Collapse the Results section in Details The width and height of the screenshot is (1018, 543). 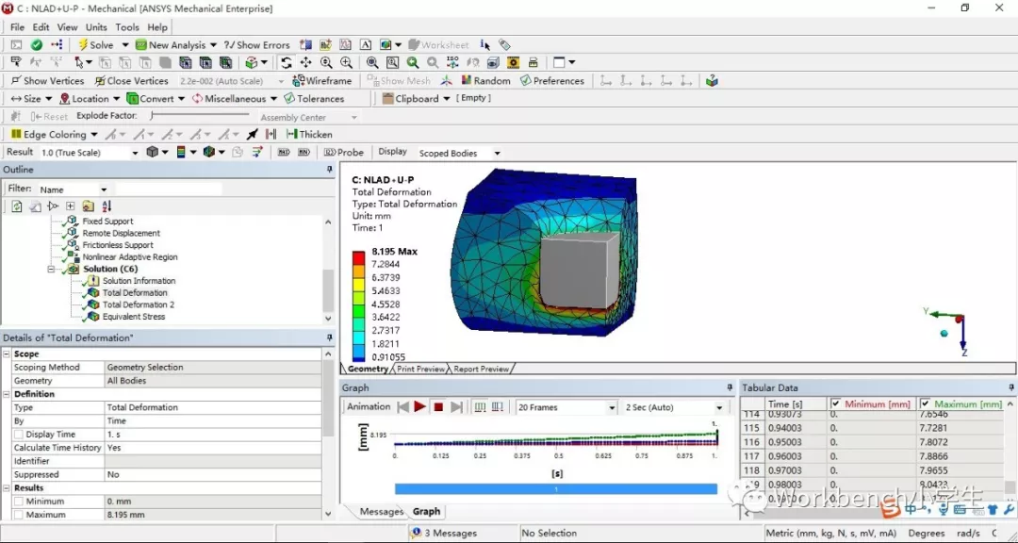[7, 487]
